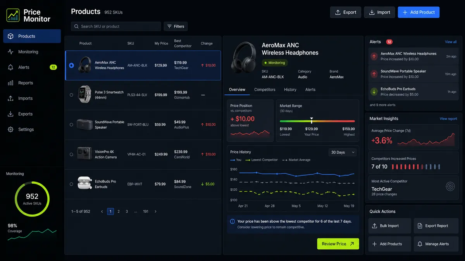Click the bell icon on Manage Alerts
465x261 pixels.
(x=420, y=244)
